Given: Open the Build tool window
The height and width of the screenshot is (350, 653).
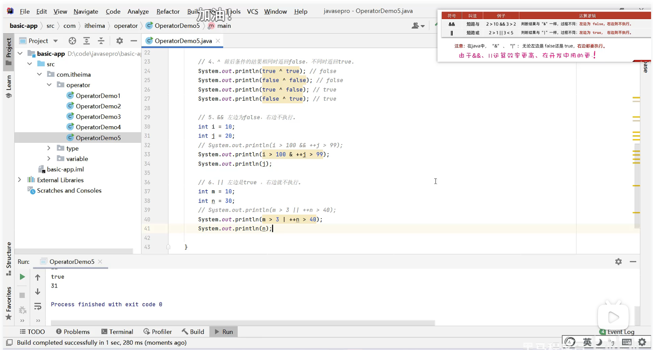Looking at the screenshot, I should 193,332.
